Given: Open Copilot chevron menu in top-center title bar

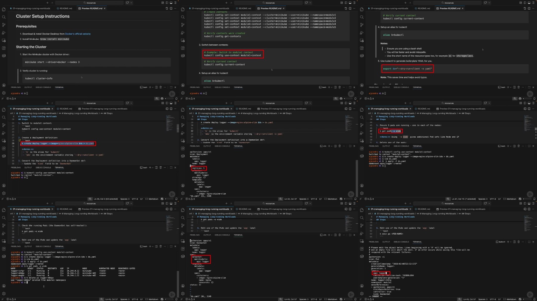Looking at the screenshot, I should [x=310, y=3].
